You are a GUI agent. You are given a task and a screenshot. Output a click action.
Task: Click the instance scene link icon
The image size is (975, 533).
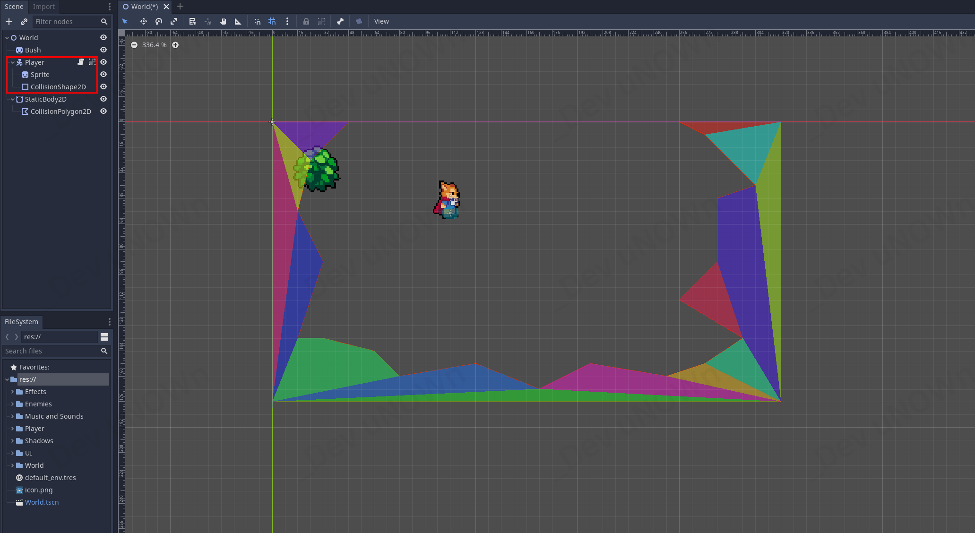(x=24, y=22)
